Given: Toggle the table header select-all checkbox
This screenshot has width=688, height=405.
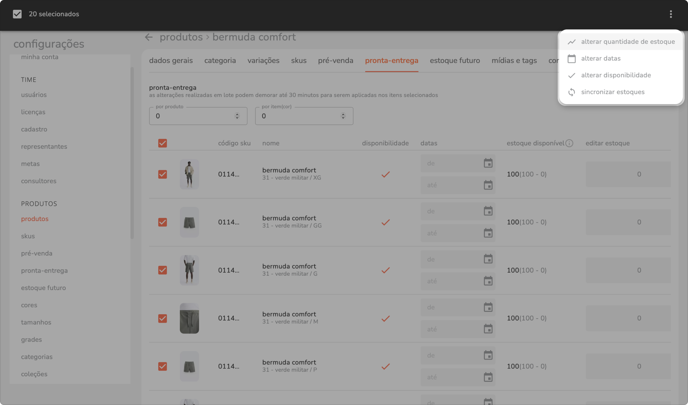Looking at the screenshot, I should tap(163, 143).
